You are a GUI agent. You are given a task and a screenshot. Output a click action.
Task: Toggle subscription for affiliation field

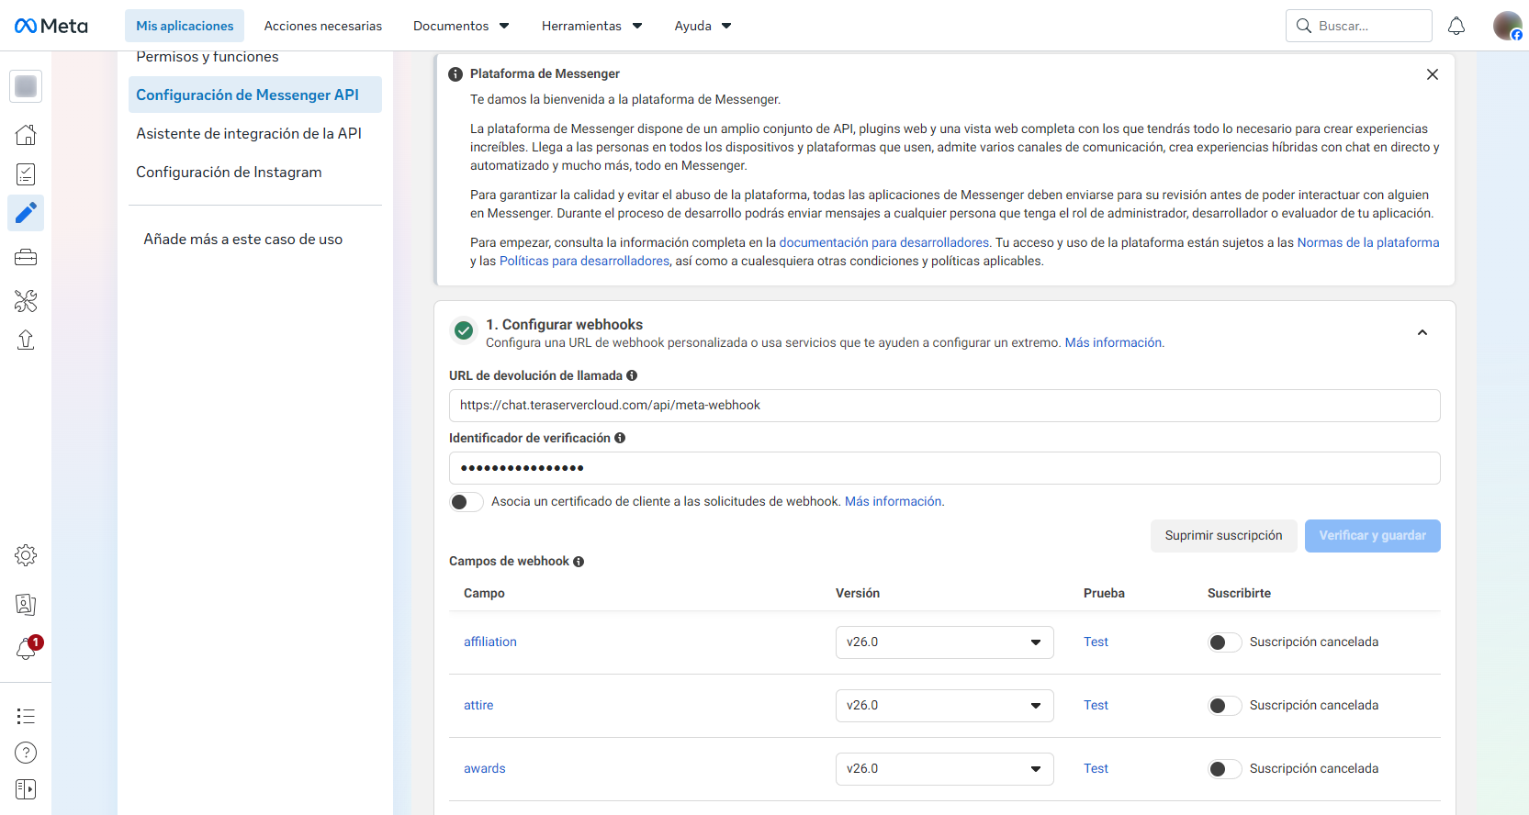1225,642
